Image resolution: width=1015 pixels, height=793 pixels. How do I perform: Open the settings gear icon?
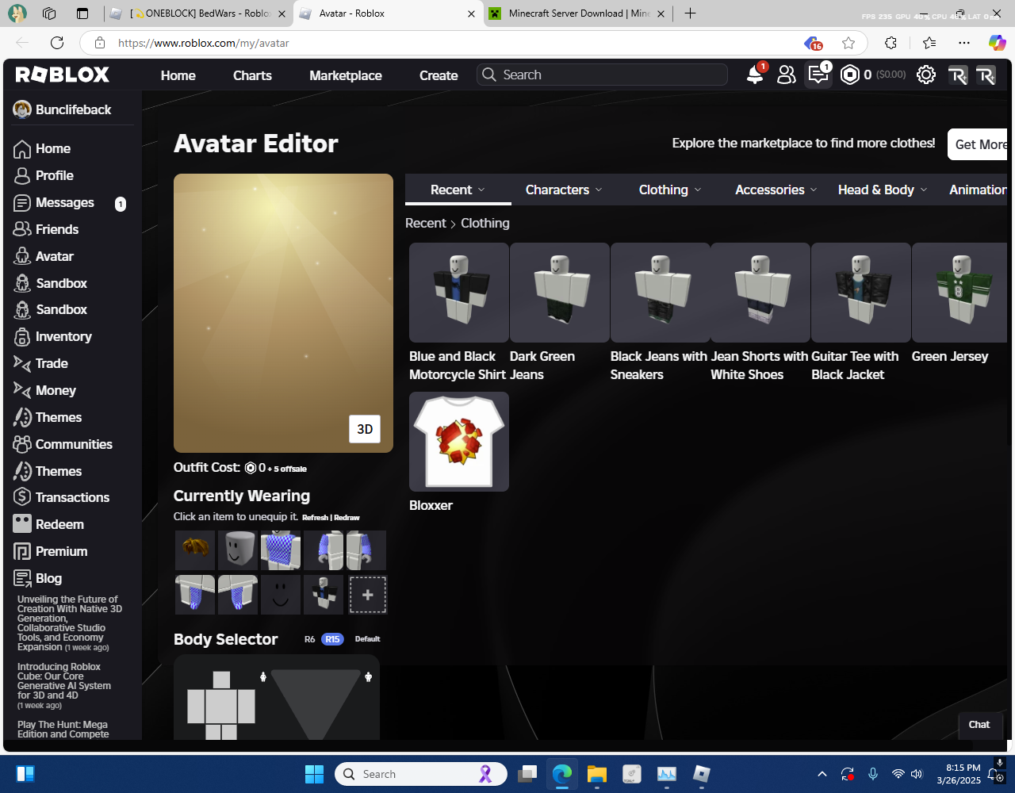pos(925,75)
